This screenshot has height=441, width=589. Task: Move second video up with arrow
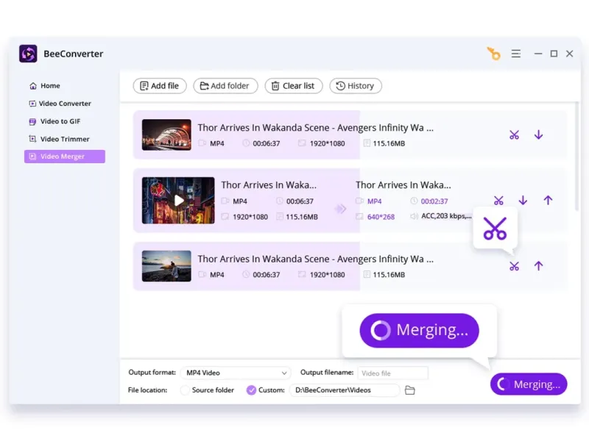pyautogui.click(x=548, y=201)
